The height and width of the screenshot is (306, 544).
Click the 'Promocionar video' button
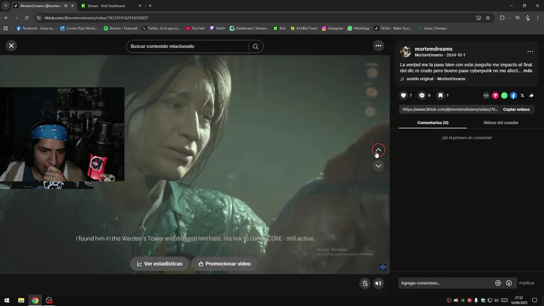(x=224, y=264)
